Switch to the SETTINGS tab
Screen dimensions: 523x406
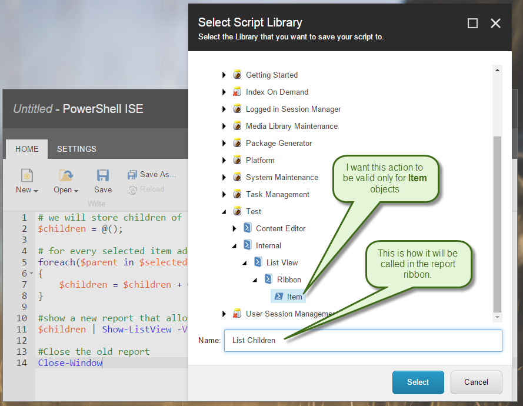point(76,149)
